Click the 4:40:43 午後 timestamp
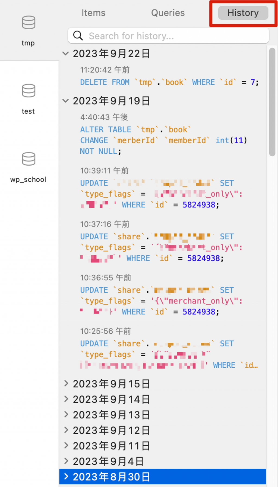The width and height of the screenshot is (278, 487). click(104, 117)
